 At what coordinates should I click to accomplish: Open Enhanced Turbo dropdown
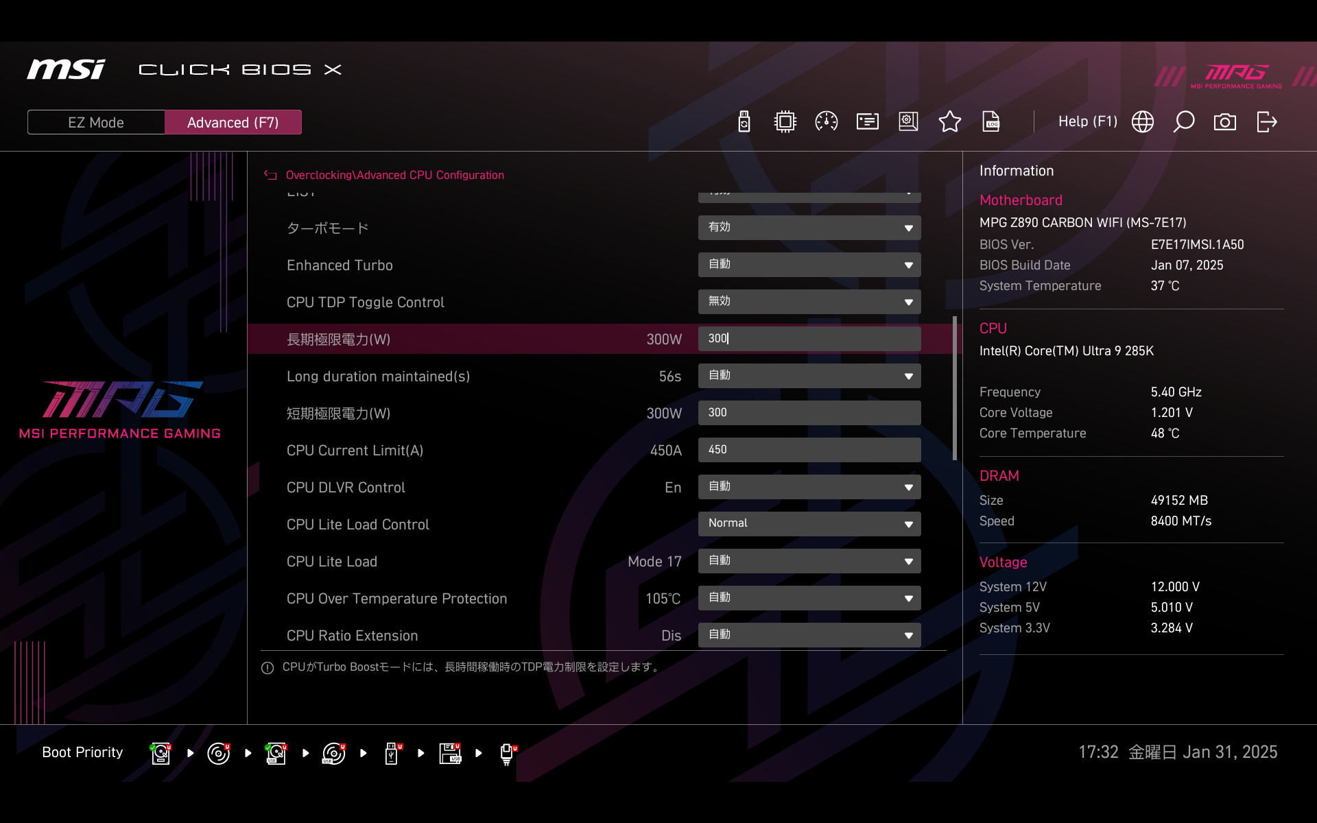coord(809,265)
